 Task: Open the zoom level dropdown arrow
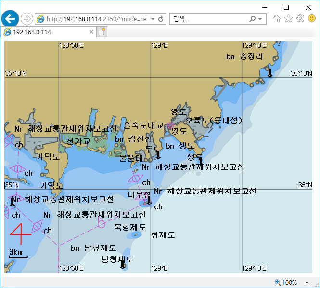tap(307, 282)
